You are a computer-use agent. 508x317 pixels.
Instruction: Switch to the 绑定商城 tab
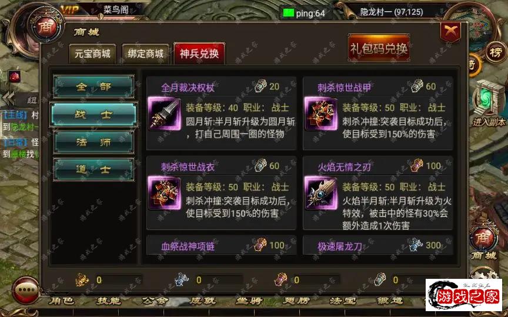145,53
